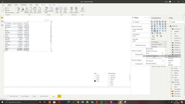Switch to the Sub Category page tab
Image resolution: width=185 pixels, height=104 pixels.
[x=25, y=96]
